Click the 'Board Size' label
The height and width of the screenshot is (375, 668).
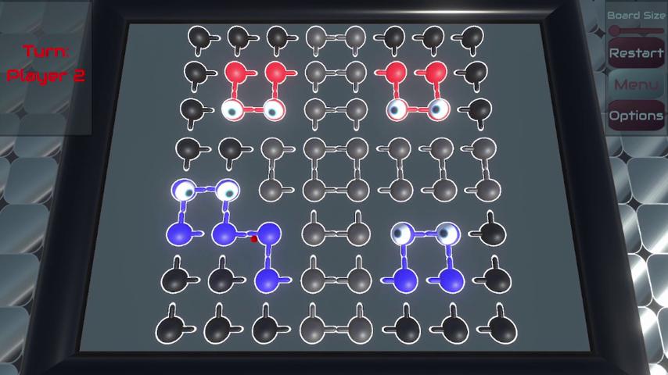coord(637,16)
